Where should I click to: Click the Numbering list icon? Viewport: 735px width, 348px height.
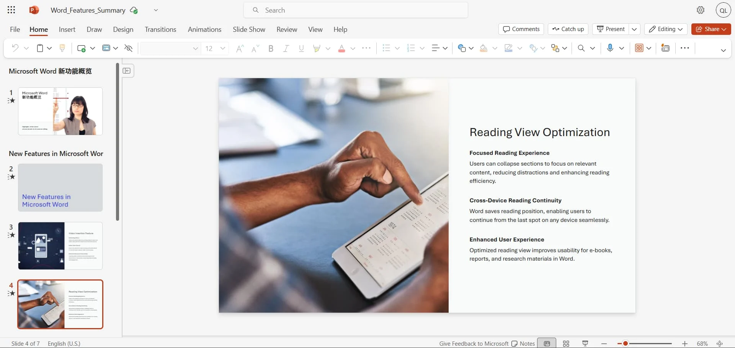click(x=411, y=48)
